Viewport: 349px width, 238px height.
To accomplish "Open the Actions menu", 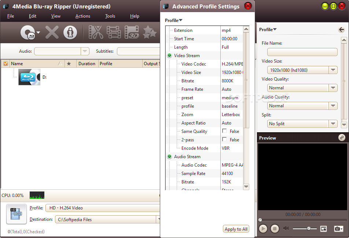I will (x=83, y=16).
